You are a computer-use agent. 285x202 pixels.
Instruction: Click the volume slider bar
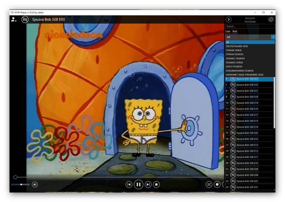[20, 184]
